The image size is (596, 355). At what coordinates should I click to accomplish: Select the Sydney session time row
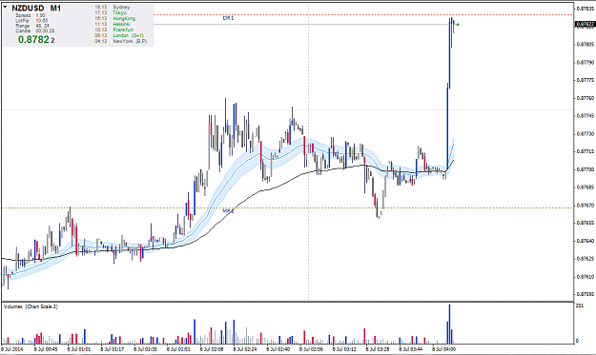click(113, 8)
